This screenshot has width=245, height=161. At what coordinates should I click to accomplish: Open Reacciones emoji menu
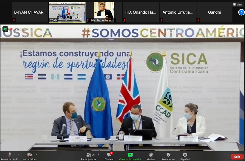(168, 156)
